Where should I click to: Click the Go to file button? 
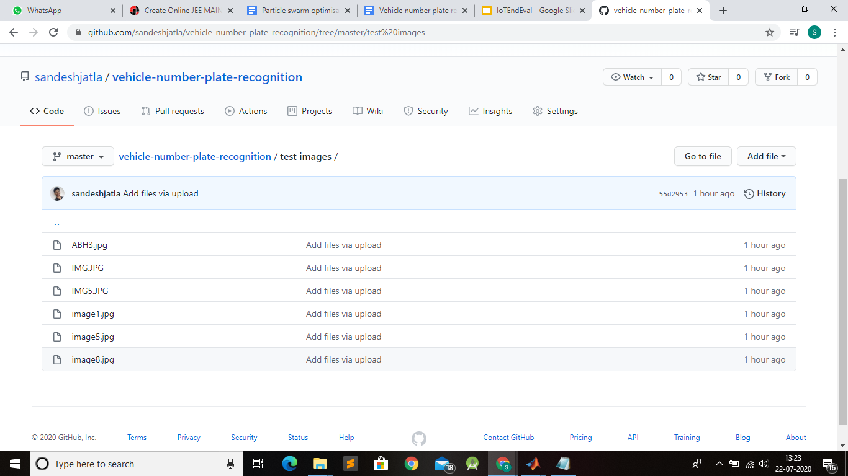pyautogui.click(x=703, y=156)
